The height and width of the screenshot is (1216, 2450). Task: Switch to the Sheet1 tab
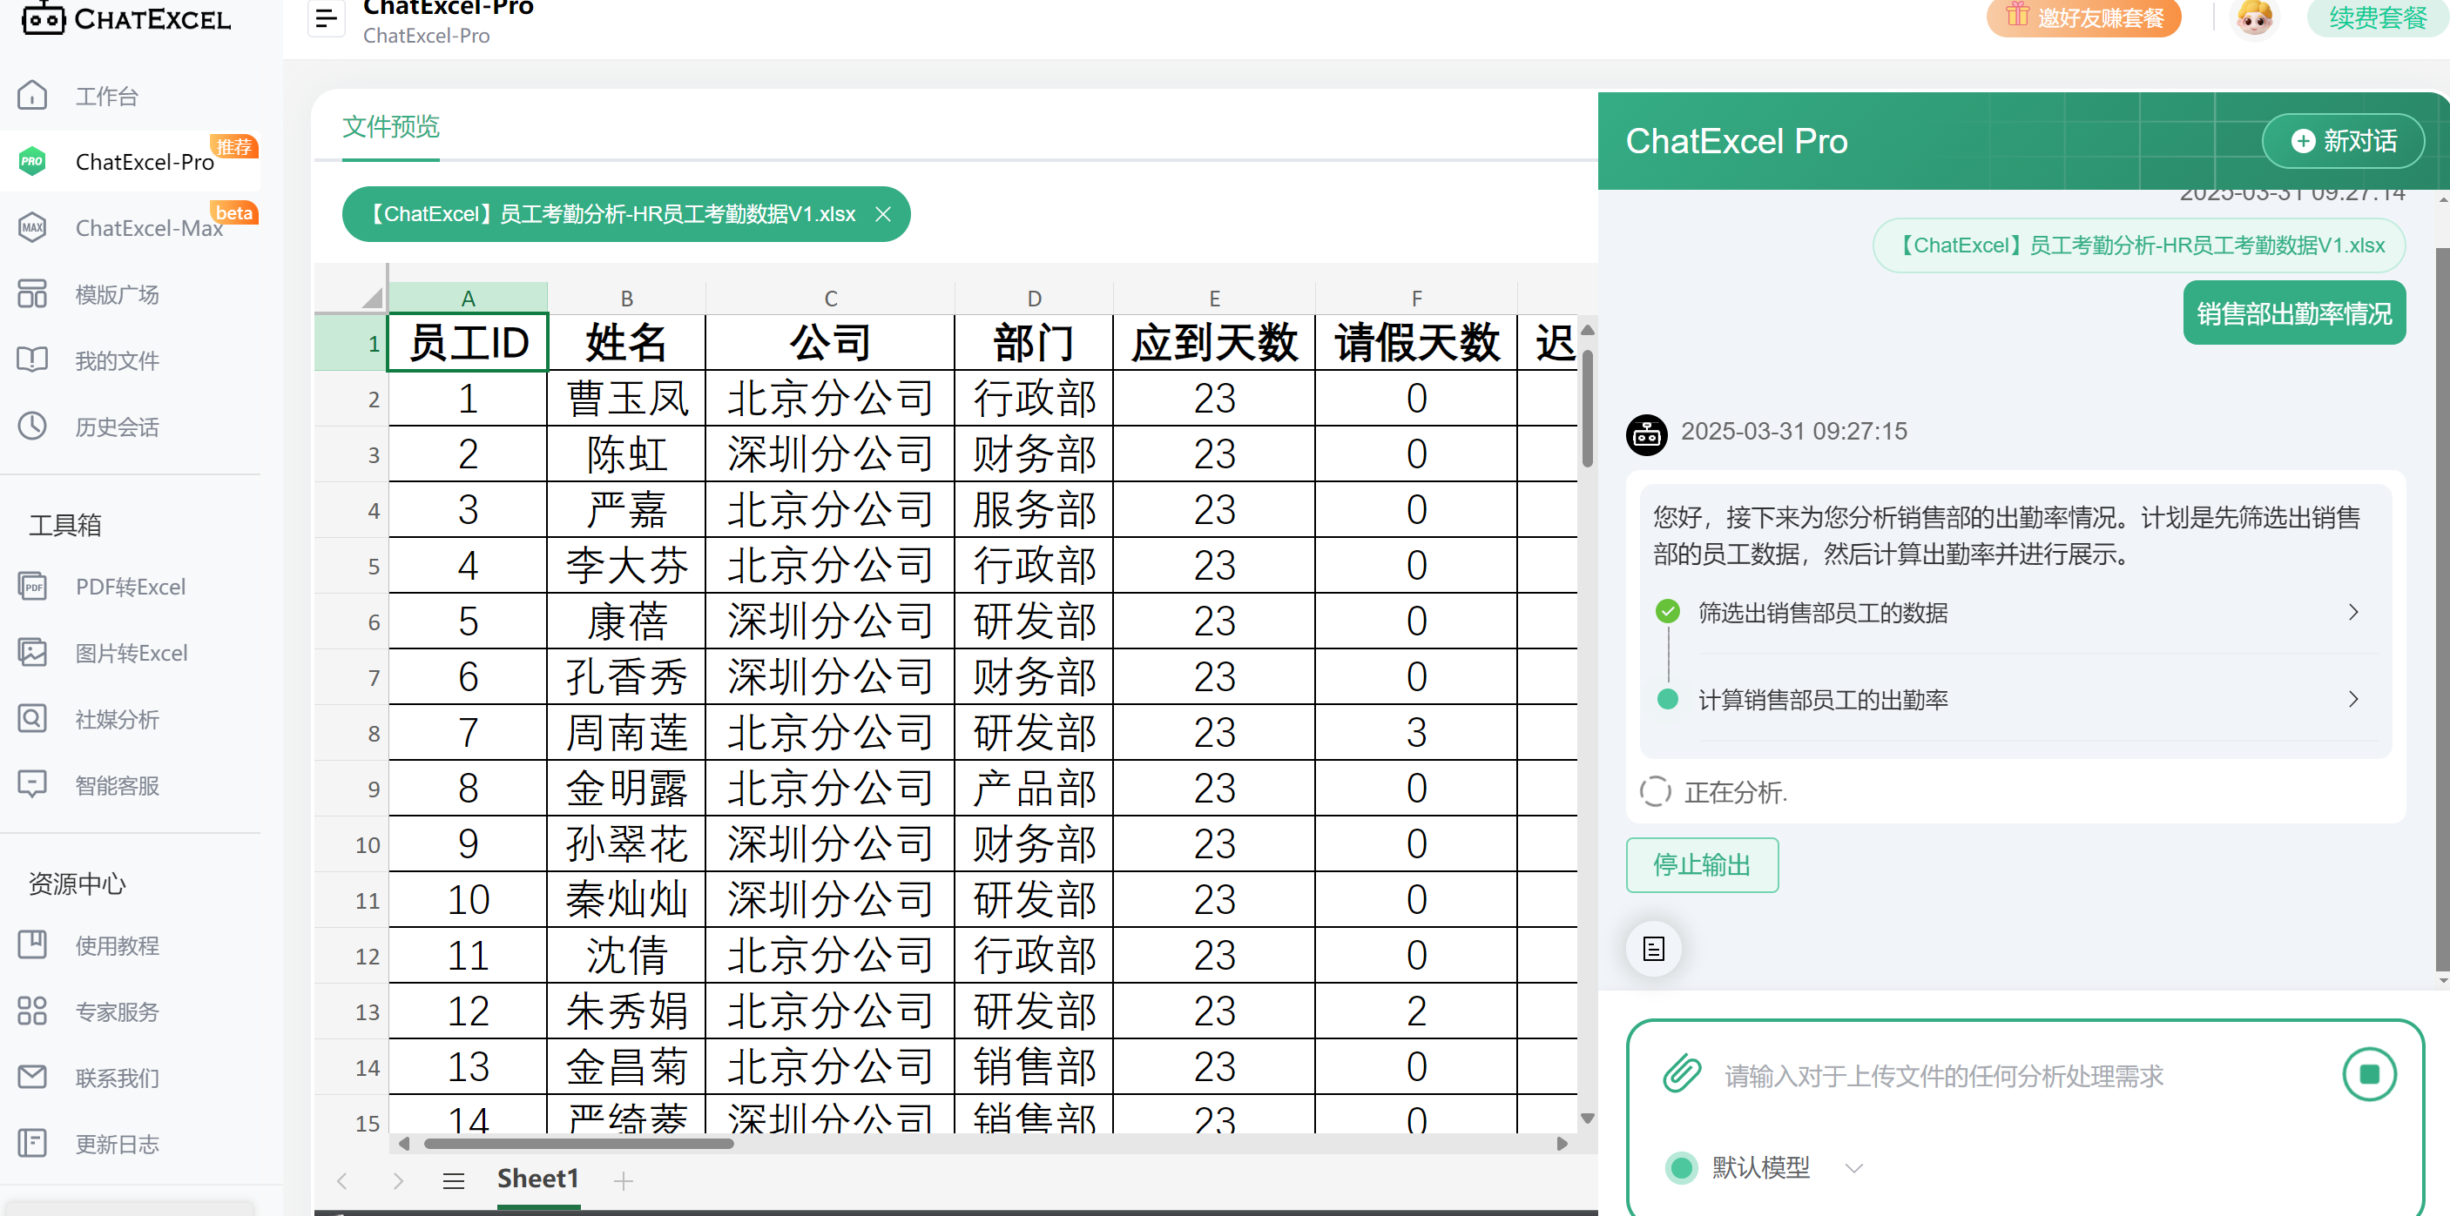537,1179
